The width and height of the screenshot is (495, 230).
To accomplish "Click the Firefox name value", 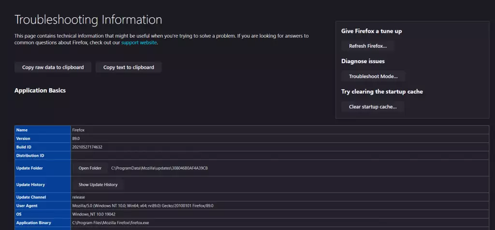I will [x=78, y=130].
